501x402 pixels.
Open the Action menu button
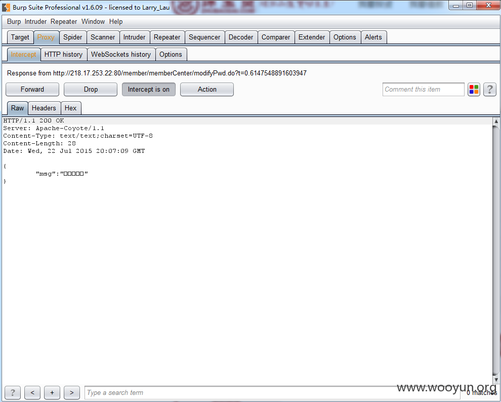(x=207, y=90)
